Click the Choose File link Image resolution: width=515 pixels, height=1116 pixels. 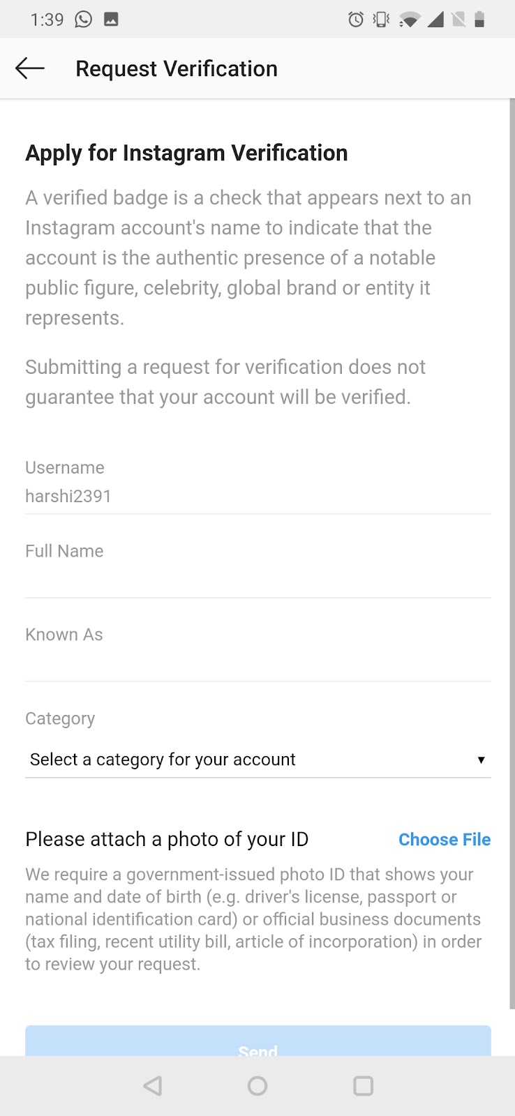(x=445, y=839)
